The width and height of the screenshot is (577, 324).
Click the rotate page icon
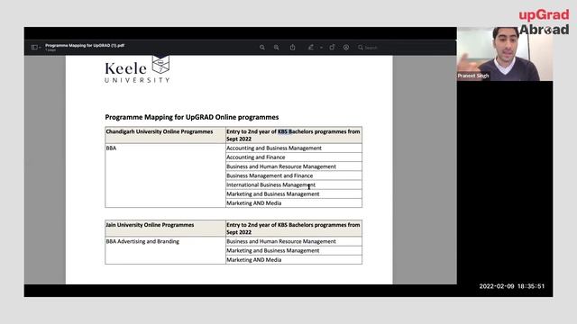pyautogui.click(x=332, y=47)
